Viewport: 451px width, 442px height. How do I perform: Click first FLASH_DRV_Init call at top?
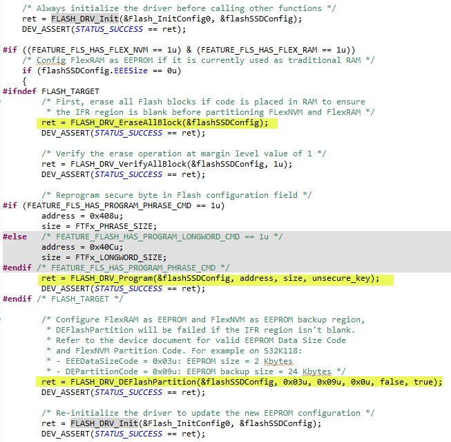162,19
